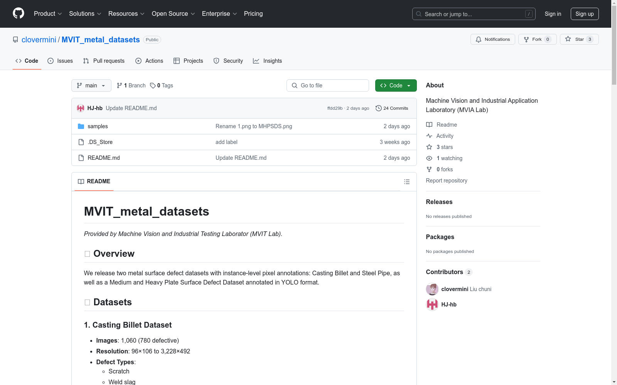Open commit 'Rename 1.png to MHPSDS.png'

point(254,126)
